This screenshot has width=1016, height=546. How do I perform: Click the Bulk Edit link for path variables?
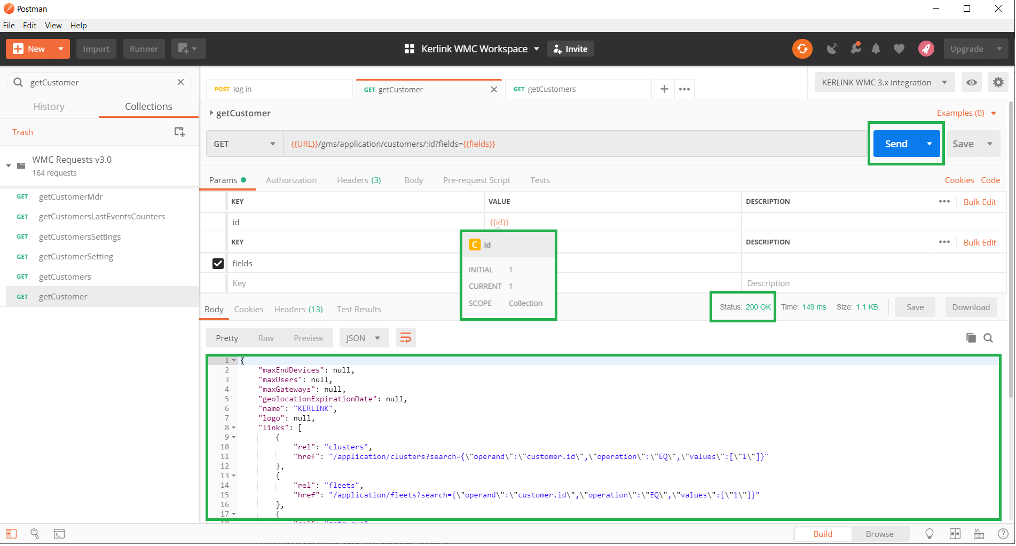pos(979,202)
